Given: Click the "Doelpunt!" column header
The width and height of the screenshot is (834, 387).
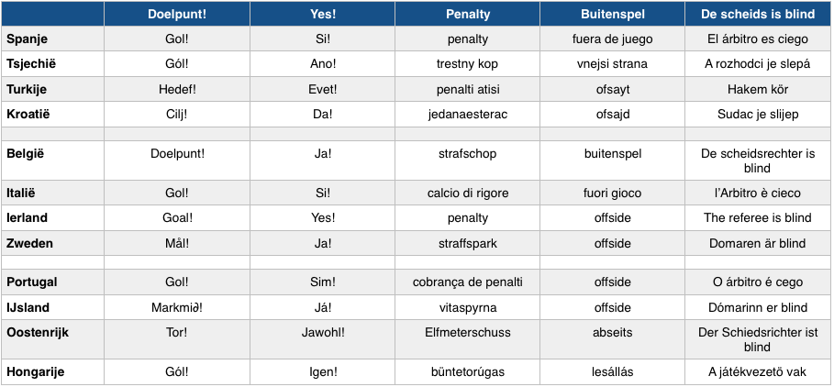Looking at the screenshot, I should coord(177,15).
